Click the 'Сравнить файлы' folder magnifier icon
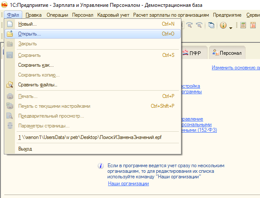 (10, 85)
